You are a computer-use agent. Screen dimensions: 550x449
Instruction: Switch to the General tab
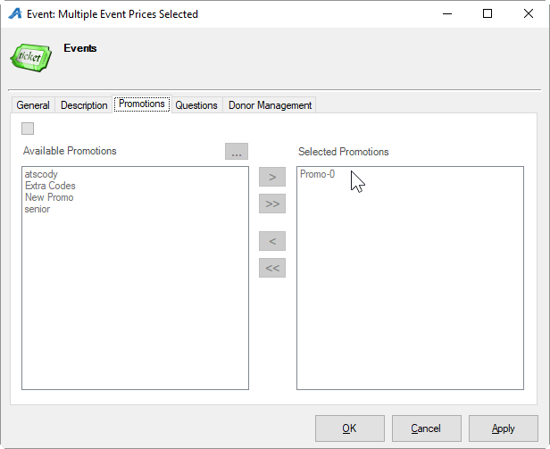(33, 105)
